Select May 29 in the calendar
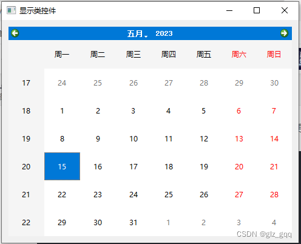The image size is (301, 244). 62,222
